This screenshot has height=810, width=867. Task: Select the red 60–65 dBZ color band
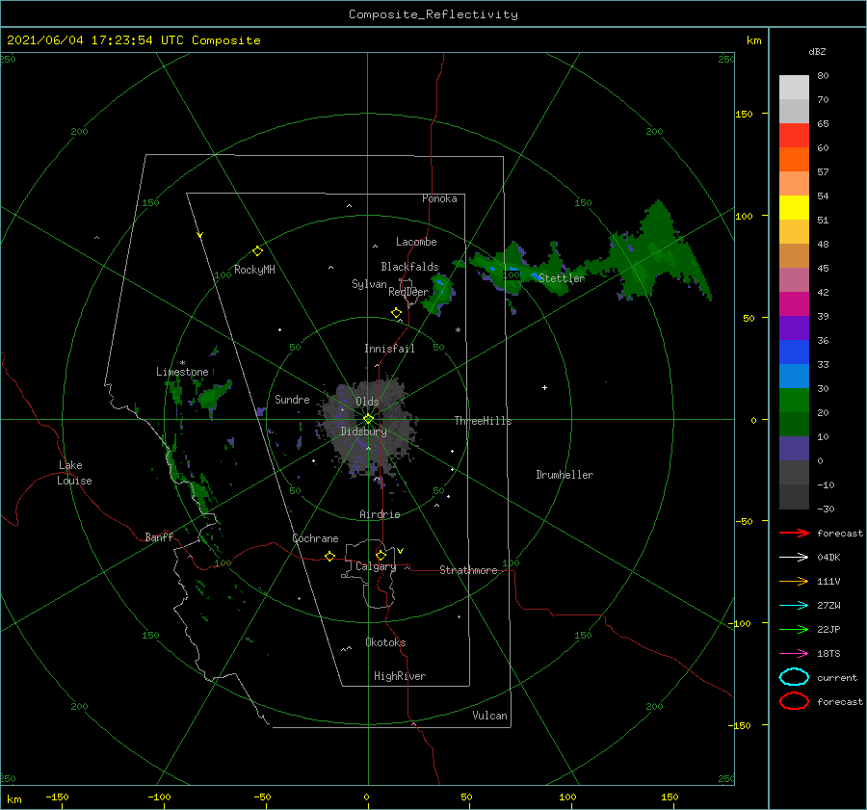coord(794,136)
